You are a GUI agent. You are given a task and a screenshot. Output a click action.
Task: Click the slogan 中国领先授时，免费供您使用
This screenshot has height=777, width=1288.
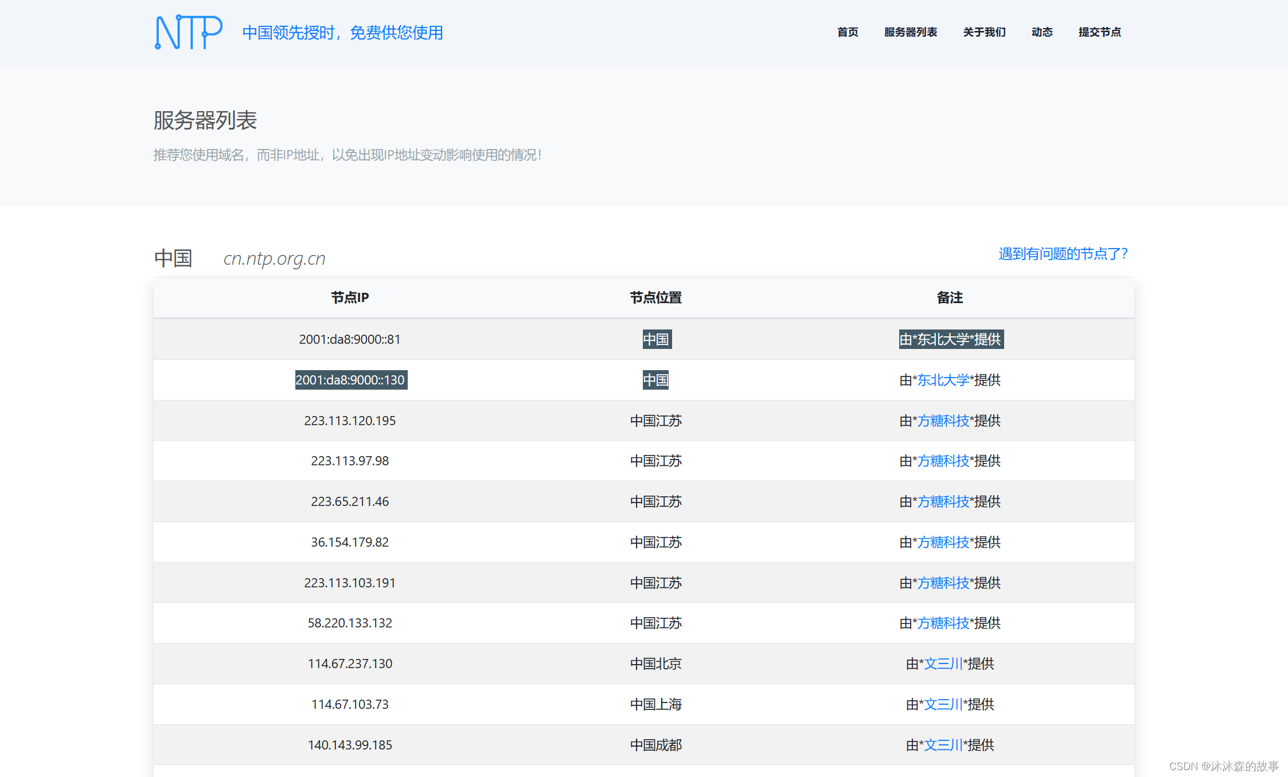pos(342,33)
